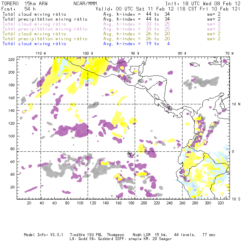
Task: Select the 'Fcst: 54 h' forecast hour label
Action: point(18,9)
